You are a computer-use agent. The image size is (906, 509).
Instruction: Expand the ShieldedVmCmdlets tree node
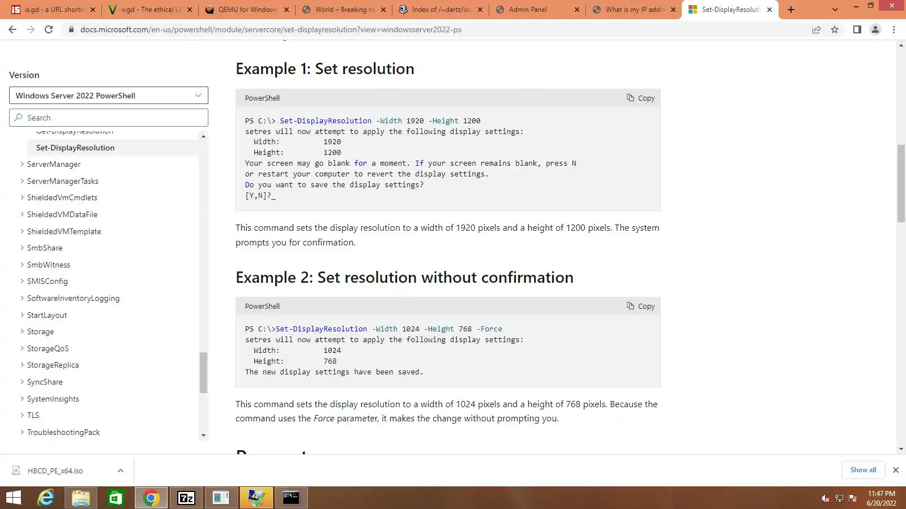pyautogui.click(x=22, y=197)
